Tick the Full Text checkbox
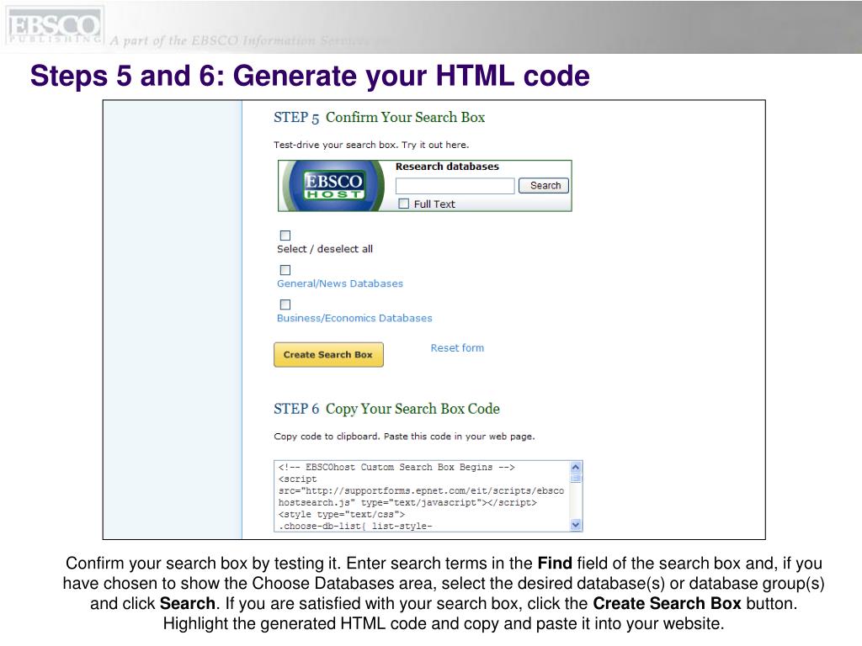Image resolution: width=862 pixels, height=646 pixels. click(x=404, y=204)
